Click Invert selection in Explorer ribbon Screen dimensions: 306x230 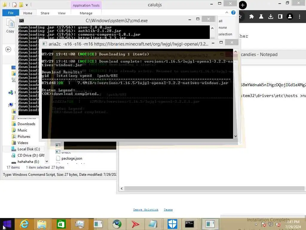(x=225, y=34)
